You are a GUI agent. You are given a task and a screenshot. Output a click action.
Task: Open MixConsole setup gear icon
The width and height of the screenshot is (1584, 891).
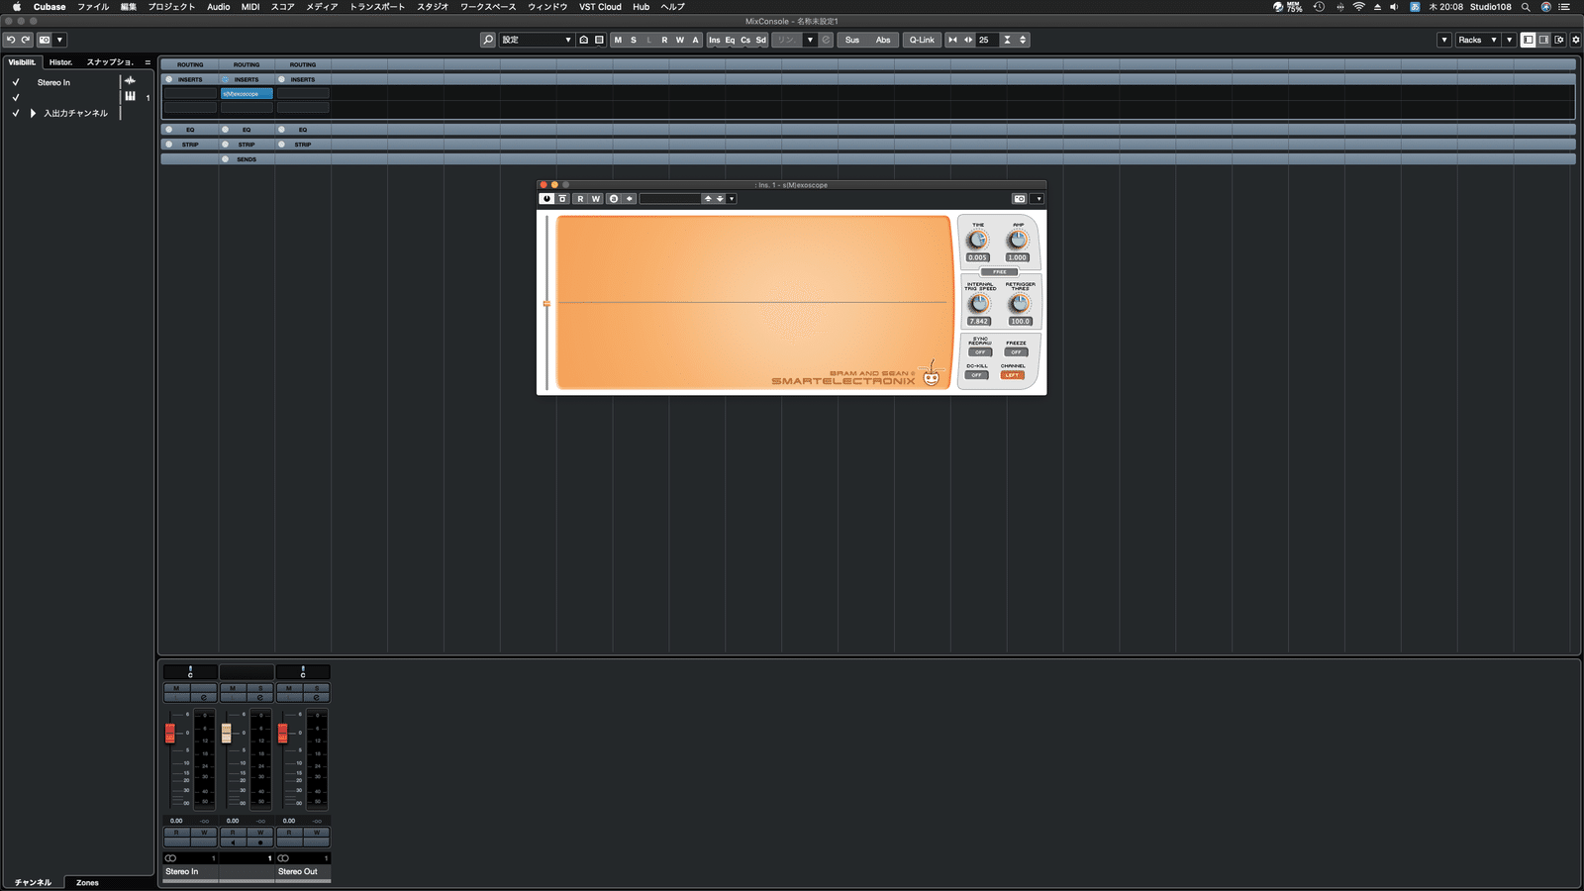click(1576, 40)
